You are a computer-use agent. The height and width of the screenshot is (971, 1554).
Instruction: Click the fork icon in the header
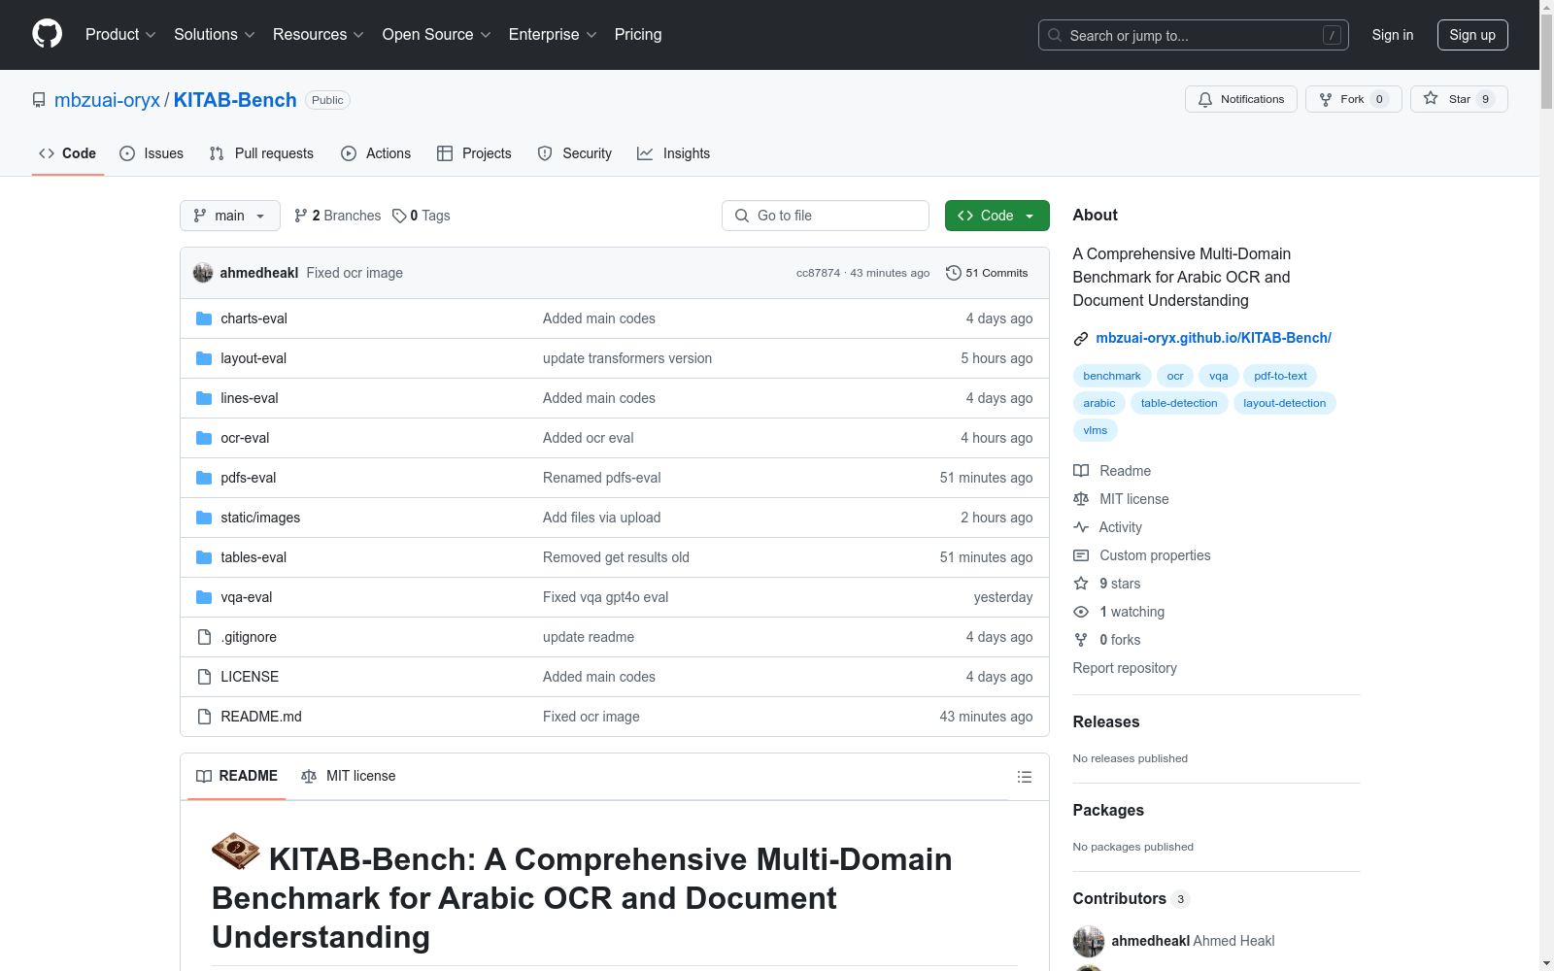pyautogui.click(x=1326, y=99)
